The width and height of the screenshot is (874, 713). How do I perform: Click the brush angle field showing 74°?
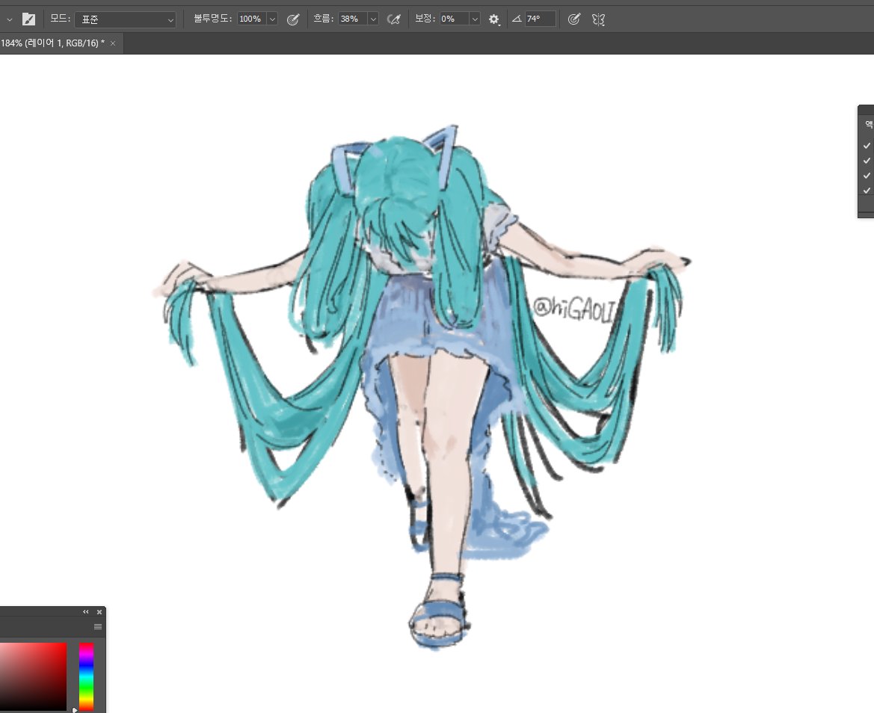[x=540, y=19]
